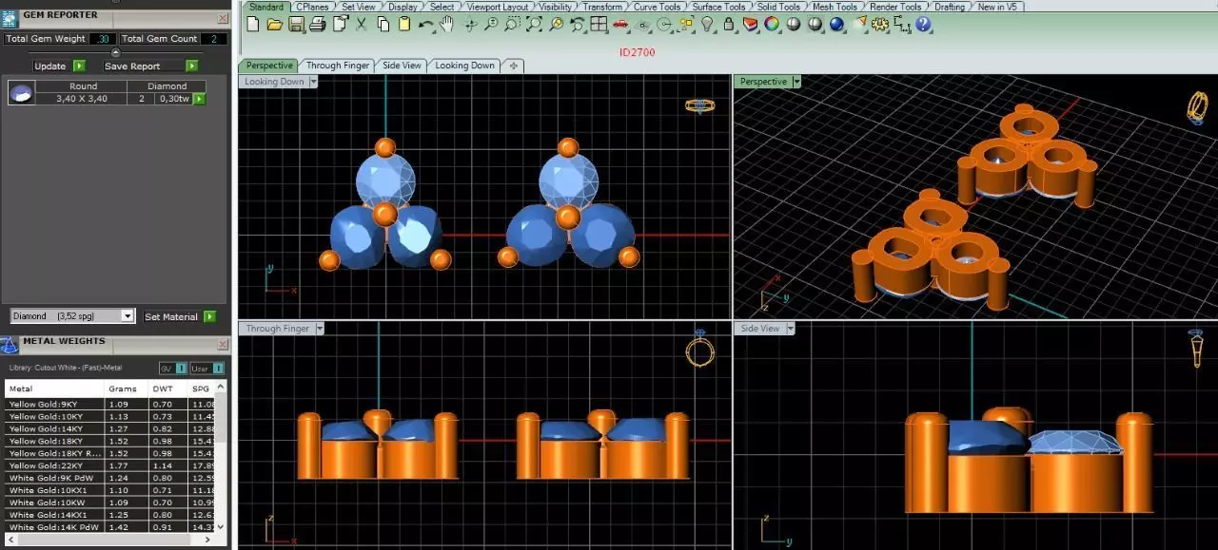Click the Grams column header
The image size is (1218, 550).
[x=123, y=389]
